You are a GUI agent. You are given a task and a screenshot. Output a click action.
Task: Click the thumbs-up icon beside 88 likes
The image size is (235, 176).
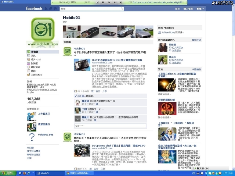click(x=76, y=96)
